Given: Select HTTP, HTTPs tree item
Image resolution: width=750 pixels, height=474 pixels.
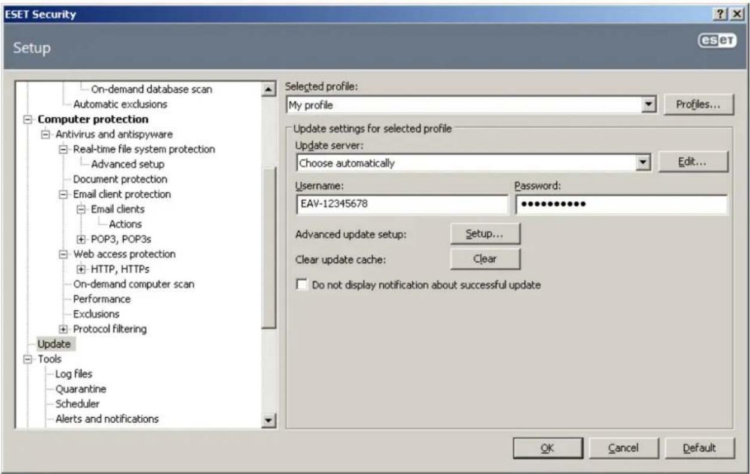Looking at the screenshot, I should pyautogui.click(x=120, y=269).
